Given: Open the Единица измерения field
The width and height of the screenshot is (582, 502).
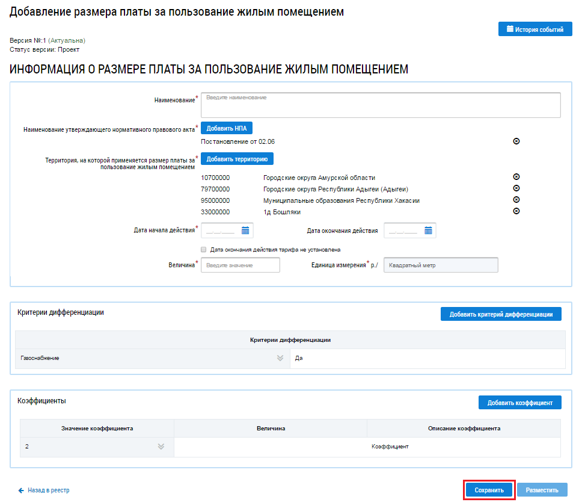Looking at the screenshot, I should 441,265.
